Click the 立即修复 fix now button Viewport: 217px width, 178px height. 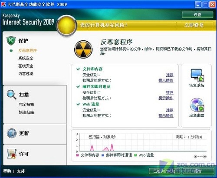point(194,25)
